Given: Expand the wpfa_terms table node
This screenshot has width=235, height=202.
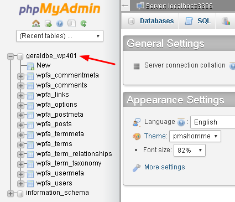Looking at the screenshot, I should pyautogui.click(x=20, y=144).
